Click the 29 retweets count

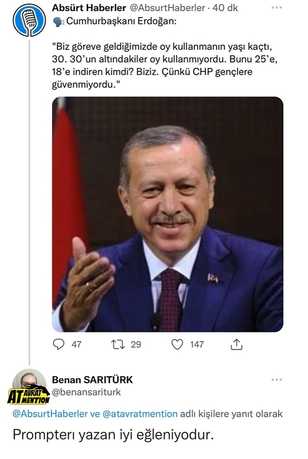136,344
